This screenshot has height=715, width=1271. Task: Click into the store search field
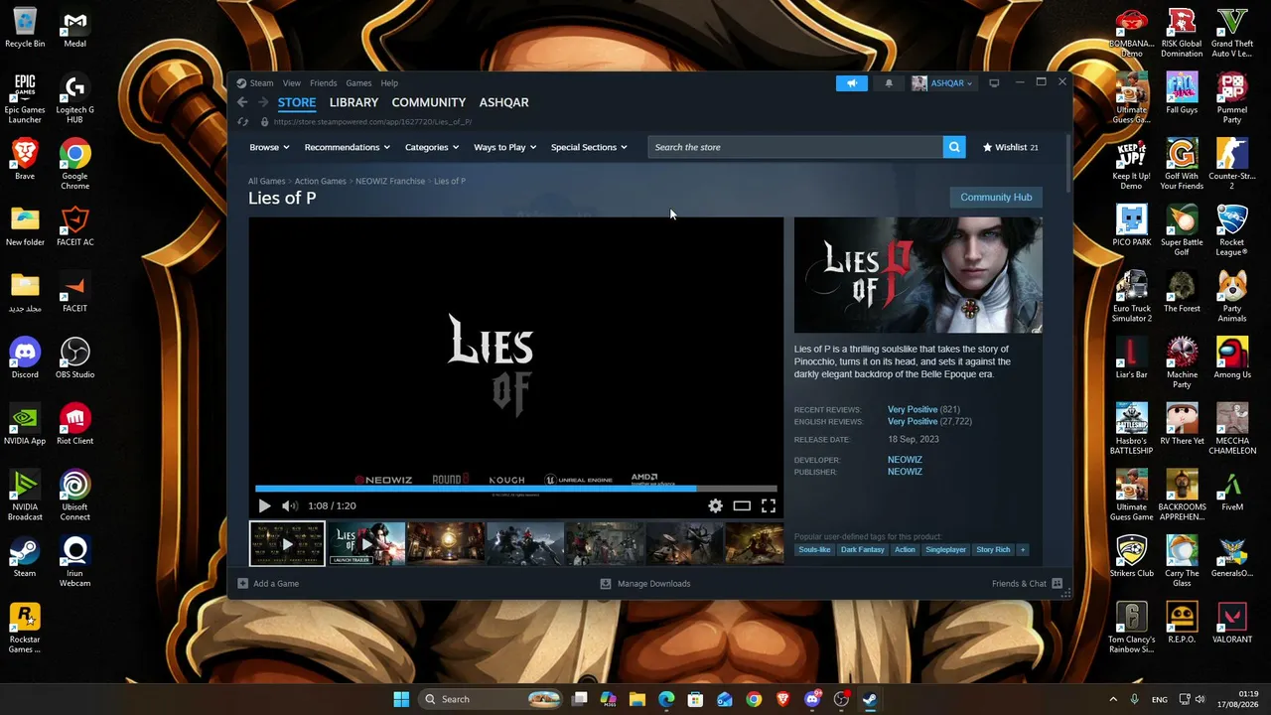(795, 147)
